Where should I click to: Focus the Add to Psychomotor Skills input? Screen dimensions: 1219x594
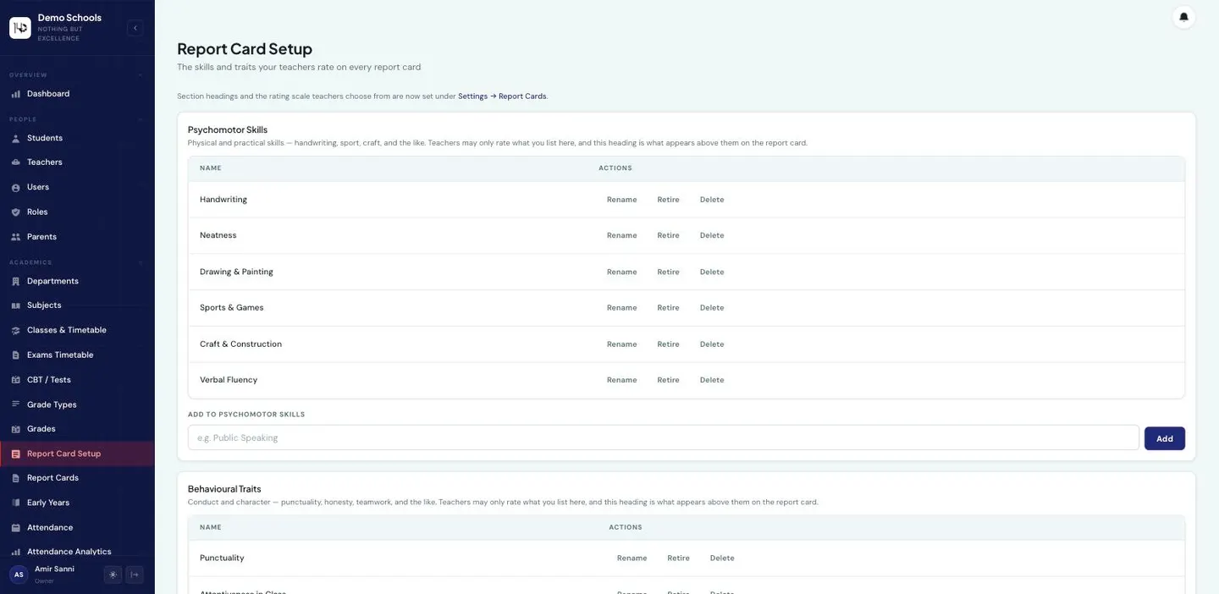click(x=663, y=438)
